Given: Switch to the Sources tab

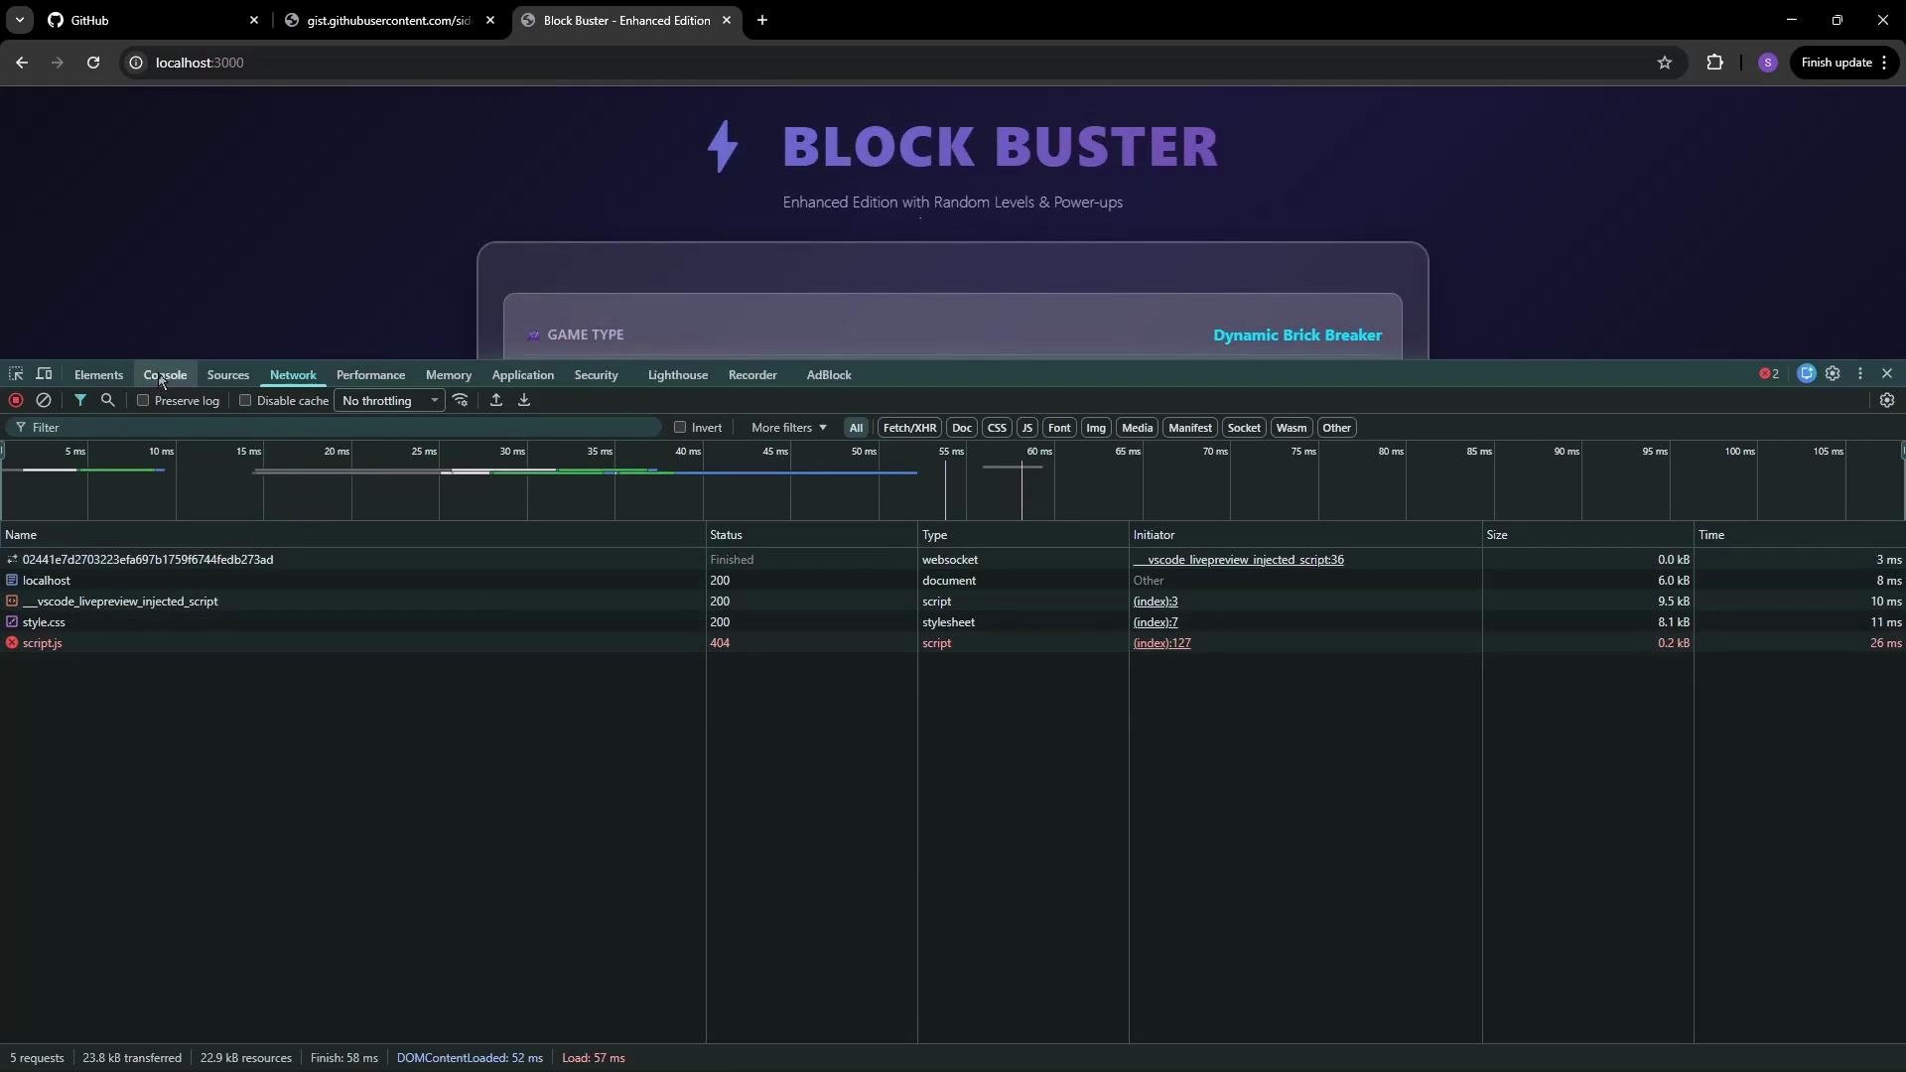Looking at the screenshot, I should pyautogui.click(x=227, y=375).
